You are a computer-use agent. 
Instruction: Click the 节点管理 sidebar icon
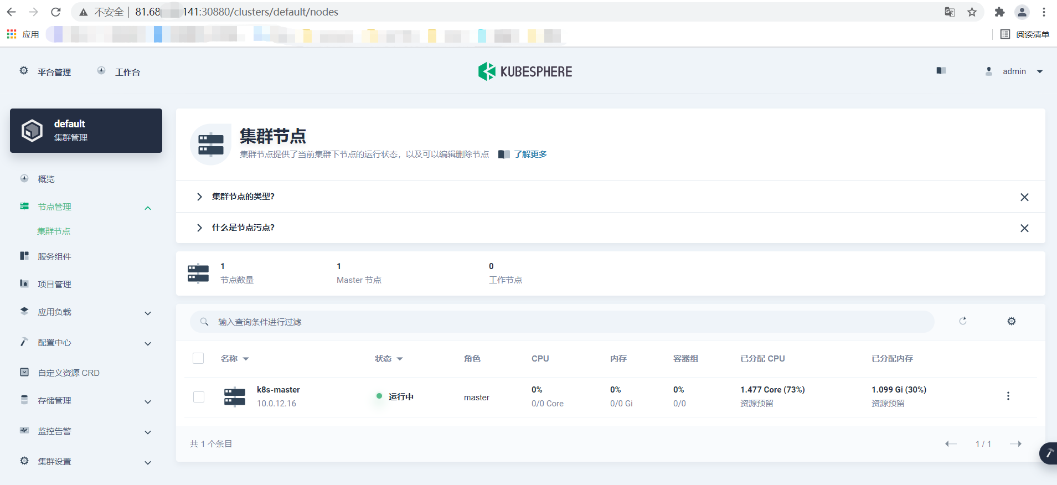coord(24,206)
